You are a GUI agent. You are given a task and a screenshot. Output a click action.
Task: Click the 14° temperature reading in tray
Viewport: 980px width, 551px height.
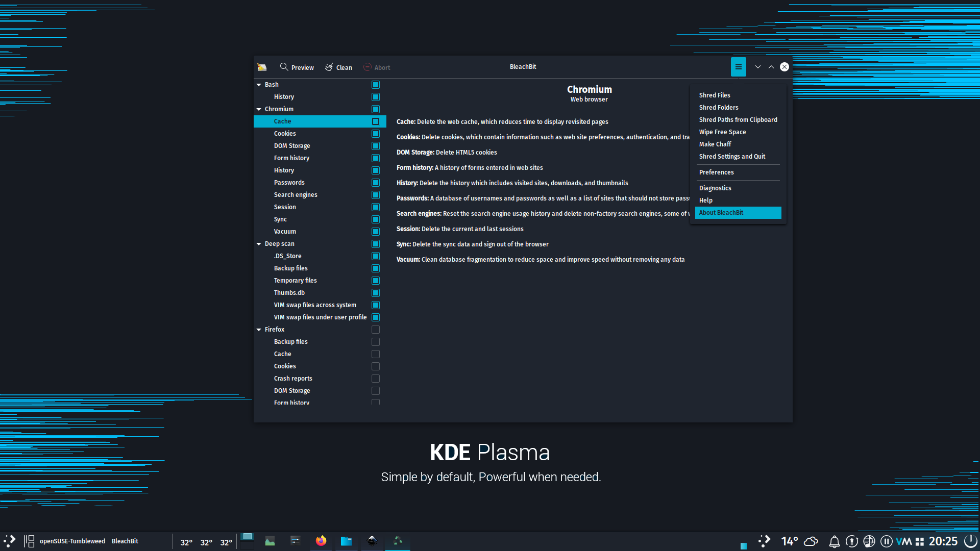789,541
